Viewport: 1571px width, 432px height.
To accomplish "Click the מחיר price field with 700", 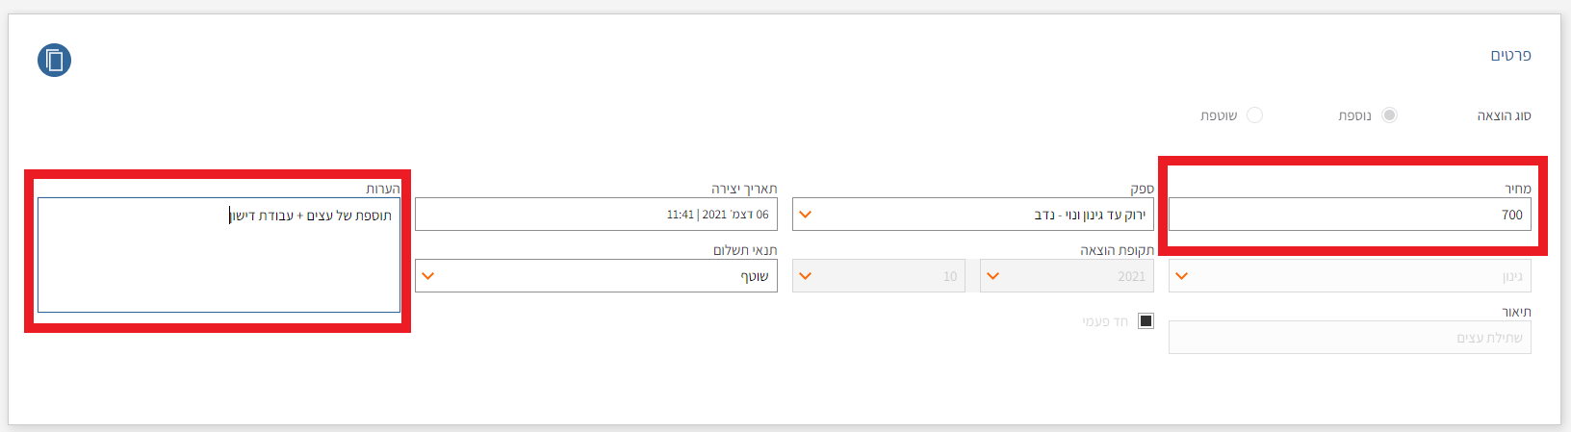I will [x=1348, y=215].
